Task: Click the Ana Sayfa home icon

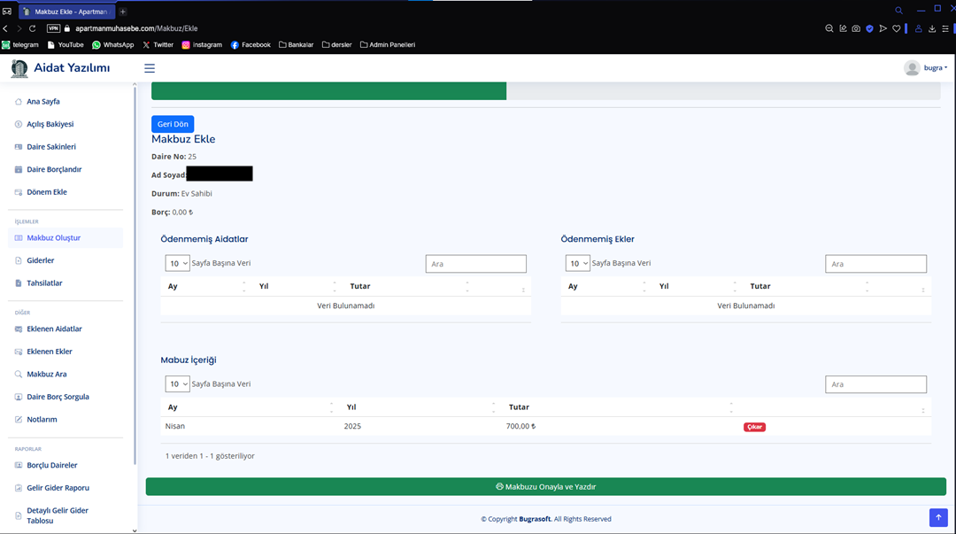Action: tap(19, 102)
